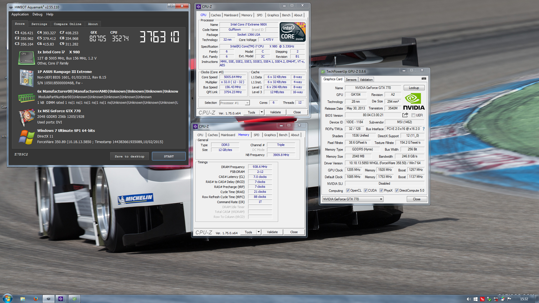Switch to the Settings tab in Aquamark
Viewport: 539px width, 303px height.
click(39, 24)
